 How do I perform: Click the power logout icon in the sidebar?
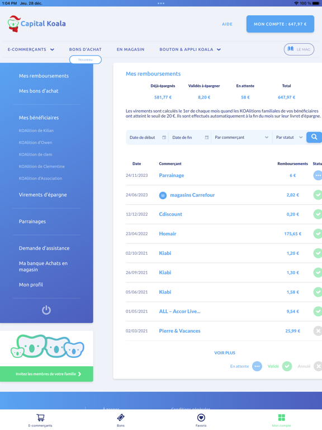pyautogui.click(x=46, y=310)
